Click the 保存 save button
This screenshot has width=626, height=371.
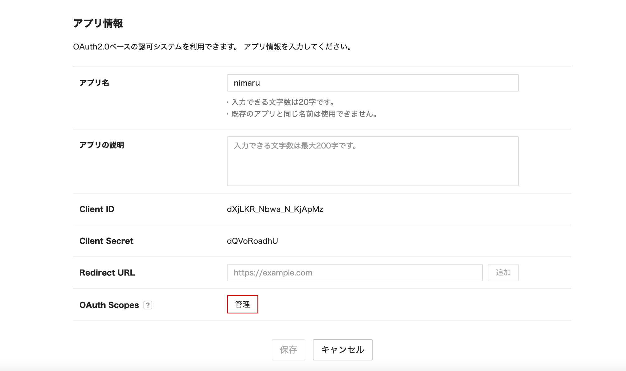click(289, 350)
